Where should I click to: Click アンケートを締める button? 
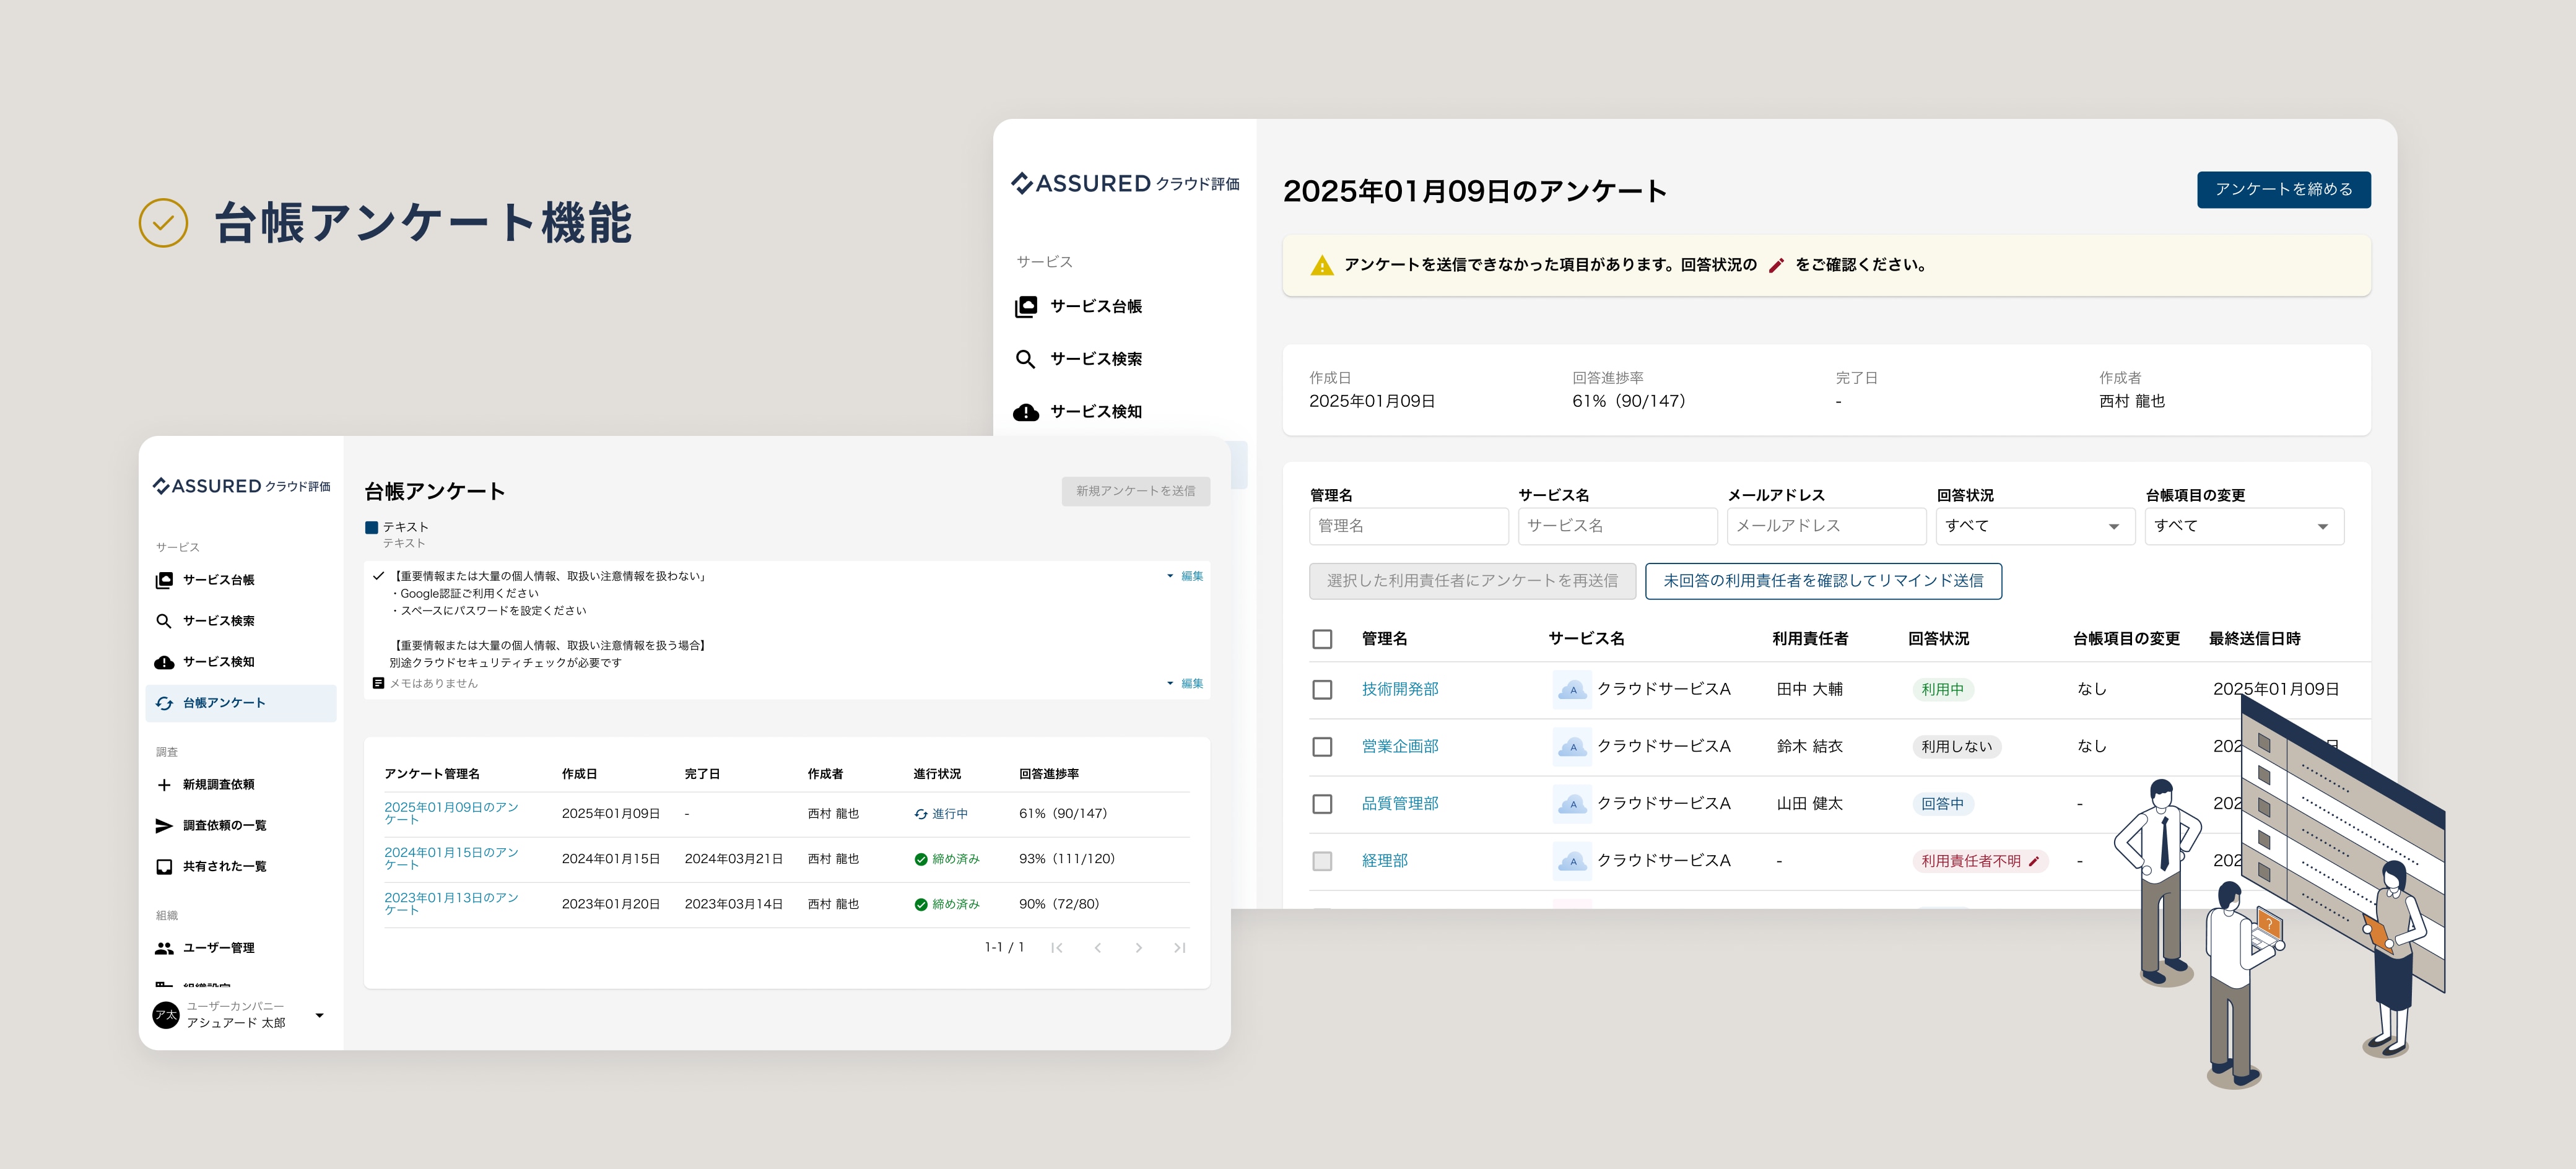[2283, 190]
